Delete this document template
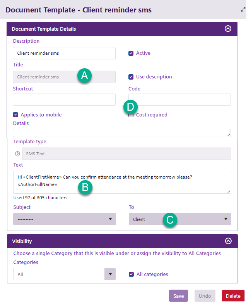Screen dimensions: 246x304 point(233,296)
